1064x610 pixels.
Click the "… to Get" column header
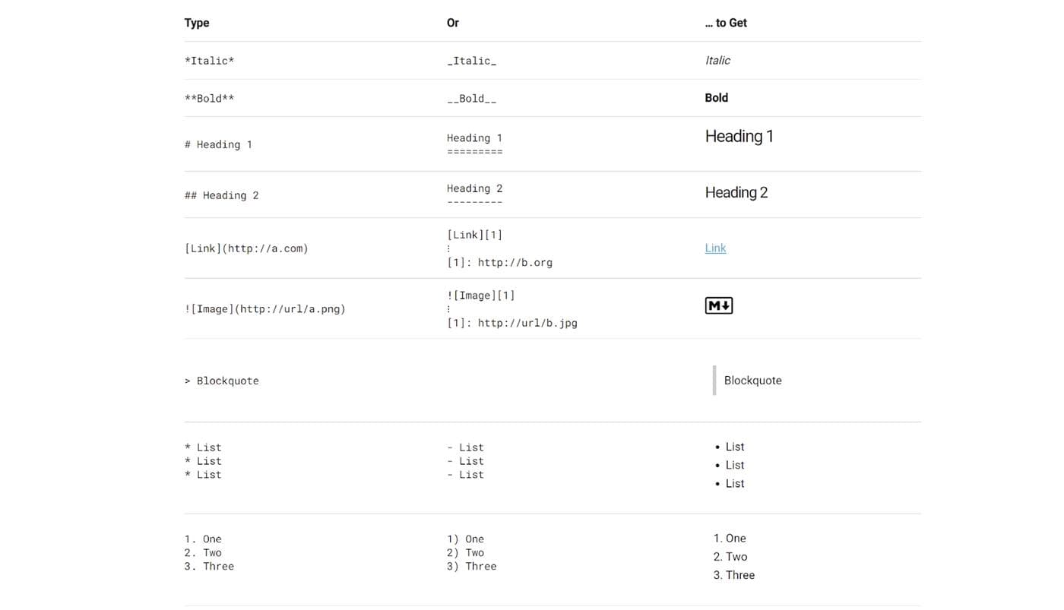(726, 23)
